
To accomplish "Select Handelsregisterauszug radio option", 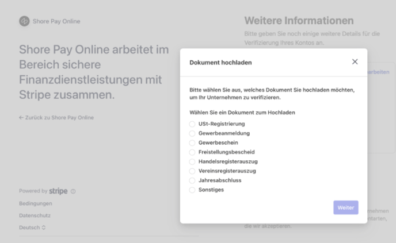I will click(192, 162).
